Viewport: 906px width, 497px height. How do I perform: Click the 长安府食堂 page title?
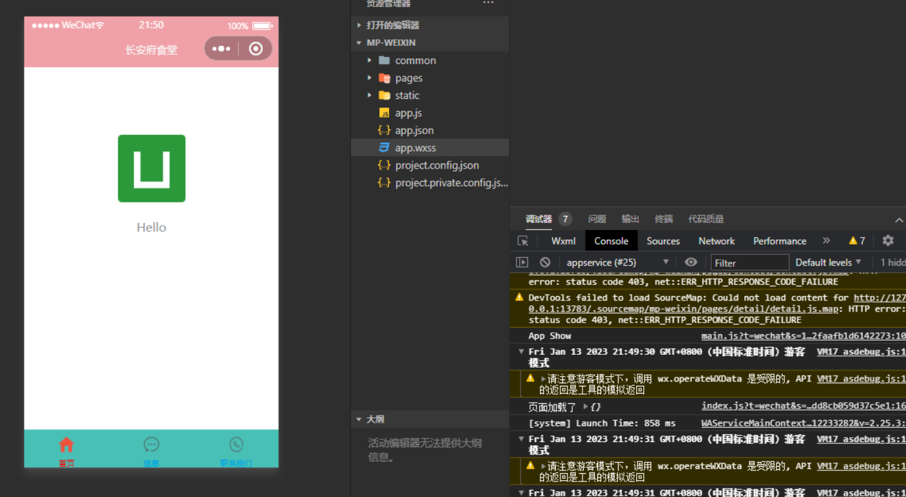(151, 50)
